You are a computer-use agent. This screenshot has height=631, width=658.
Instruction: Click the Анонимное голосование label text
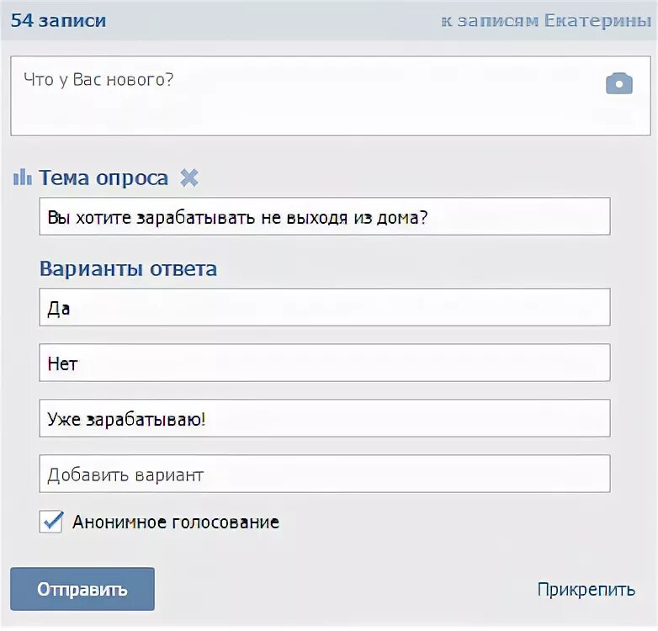tap(176, 522)
